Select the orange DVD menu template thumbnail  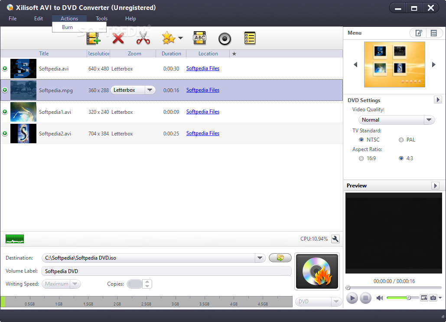394,64
